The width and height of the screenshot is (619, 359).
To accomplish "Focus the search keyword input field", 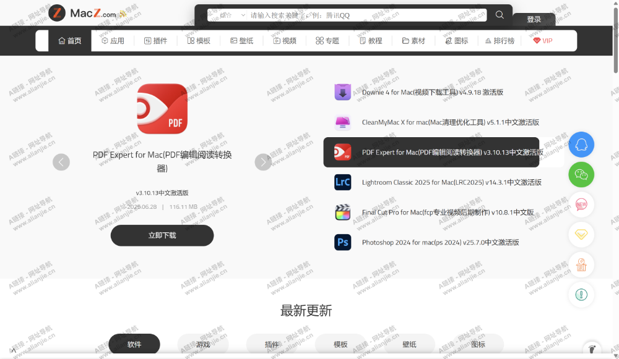I will [x=366, y=15].
